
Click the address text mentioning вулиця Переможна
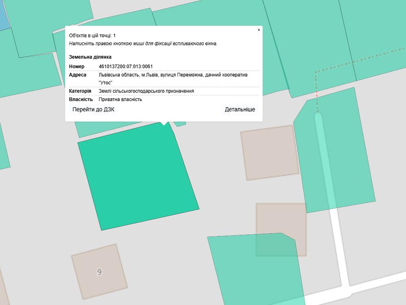[173, 75]
